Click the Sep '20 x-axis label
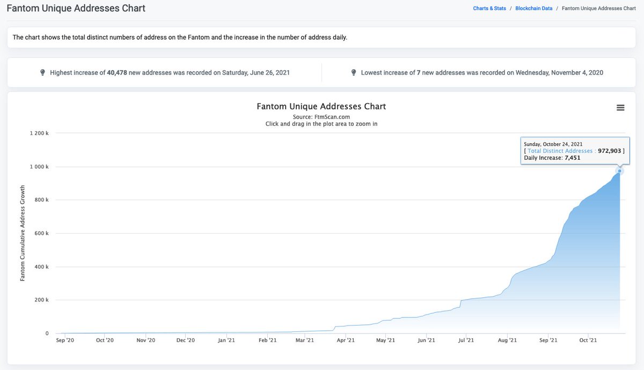The height and width of the screenshot is (370, 644). tap(65, 340)
